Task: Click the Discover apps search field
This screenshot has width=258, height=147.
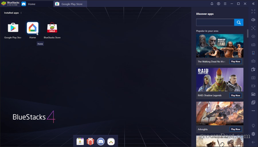Action: coord(215,22)
